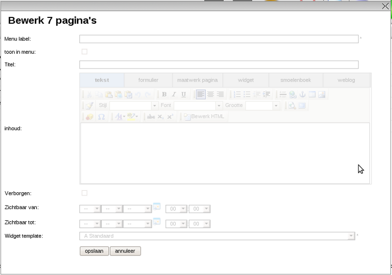392x275 pixels.
Task: Align text right
Action: coord(220,94)
